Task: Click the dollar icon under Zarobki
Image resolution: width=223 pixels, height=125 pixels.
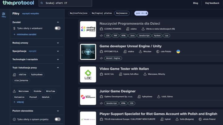Action: (14, 28)
